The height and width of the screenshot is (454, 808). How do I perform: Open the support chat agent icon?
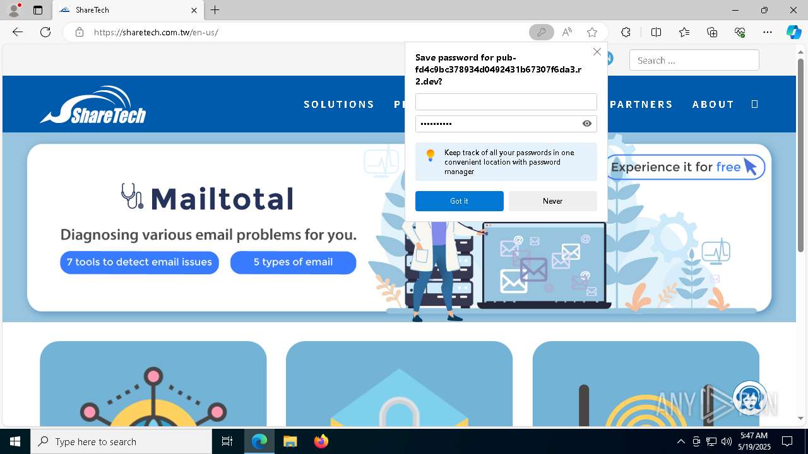click(x=750, y=398)
